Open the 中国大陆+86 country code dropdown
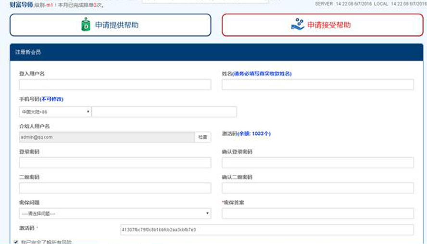Image resolution: width=427 pixels, height=244 pixels. coord(55,112)
